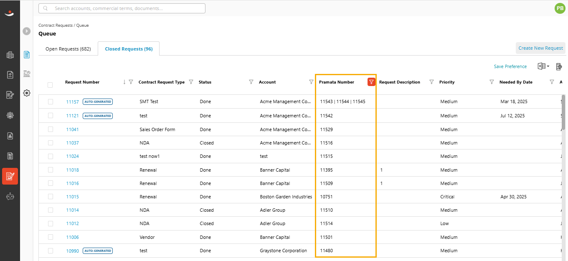The width and height of the screenshot is (568, 261).
Task: Click the Request Number column header
Action: (x=82, y=82)
